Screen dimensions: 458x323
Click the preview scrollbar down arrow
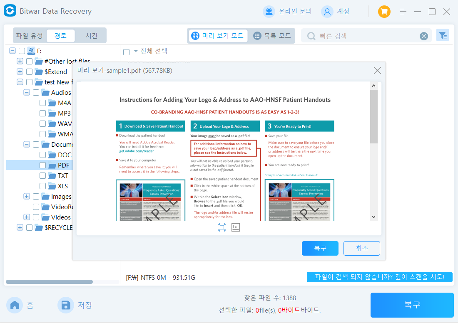tap(373, 217)
